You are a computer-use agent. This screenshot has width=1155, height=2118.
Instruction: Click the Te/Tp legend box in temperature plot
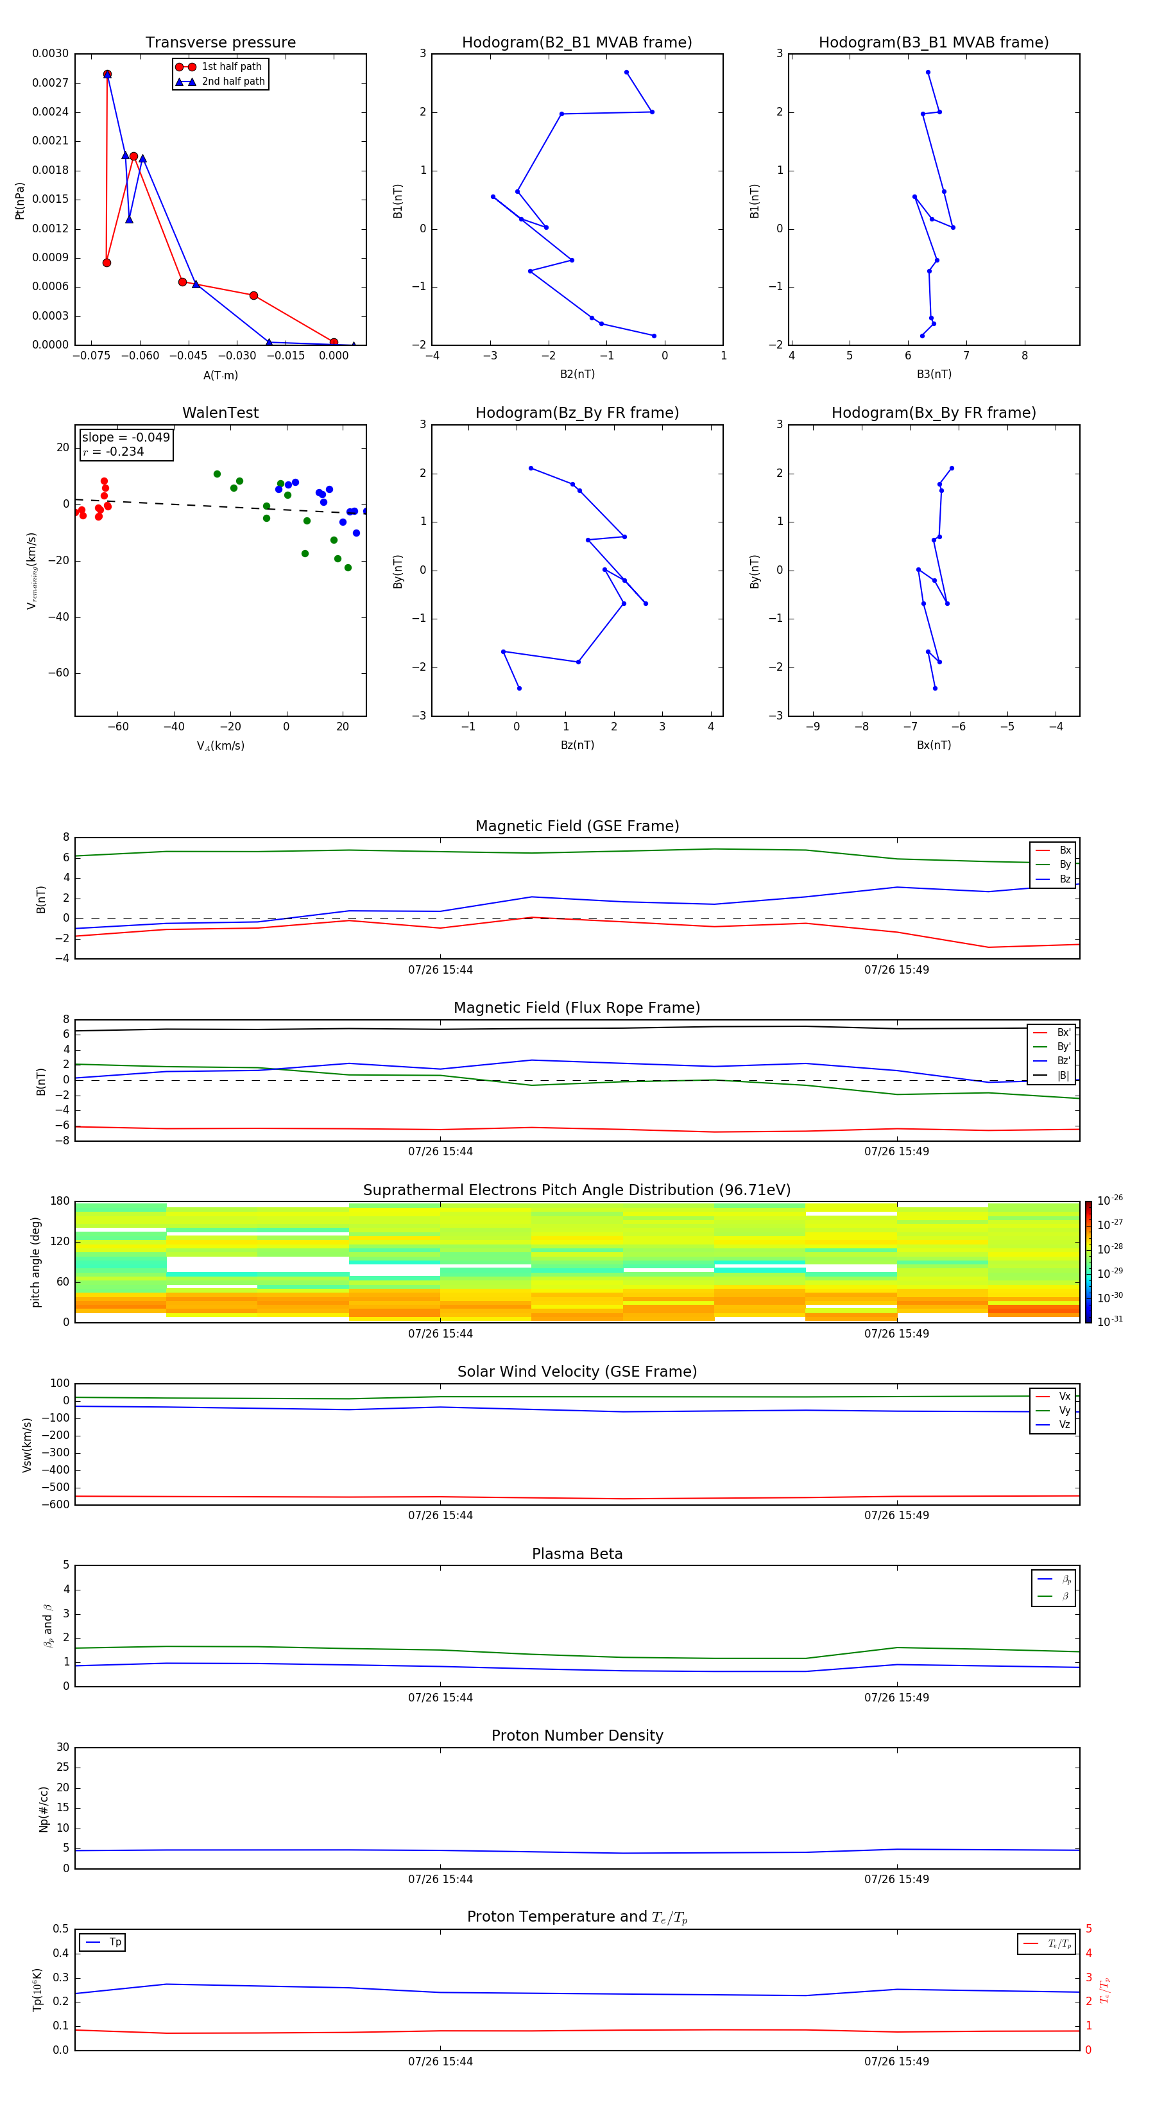[1047, 1943]
